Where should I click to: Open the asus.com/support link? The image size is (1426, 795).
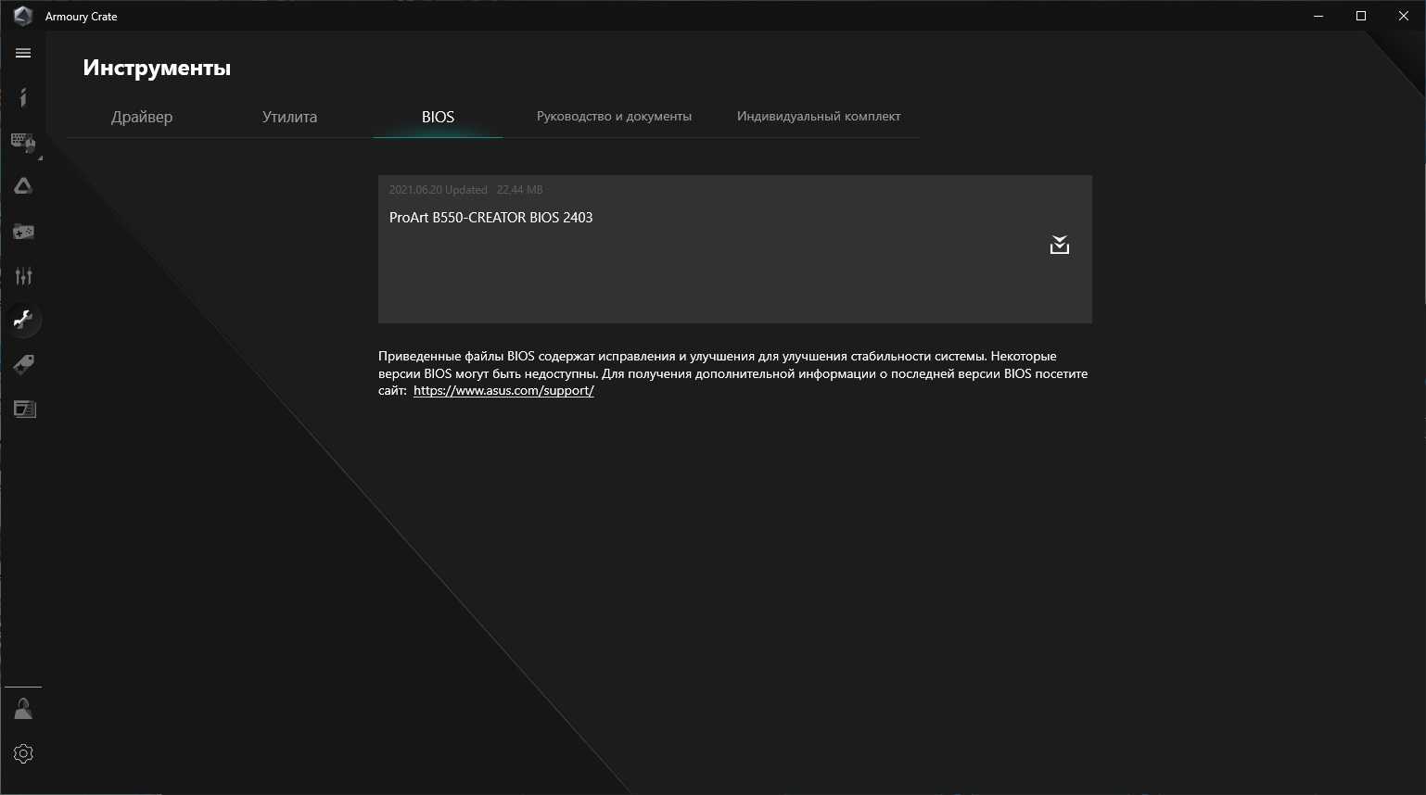click(503, 391)
